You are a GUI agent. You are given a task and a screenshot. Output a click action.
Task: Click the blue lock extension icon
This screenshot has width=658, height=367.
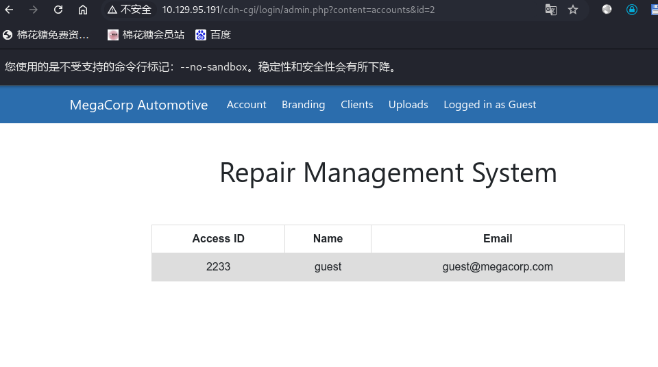632,10
